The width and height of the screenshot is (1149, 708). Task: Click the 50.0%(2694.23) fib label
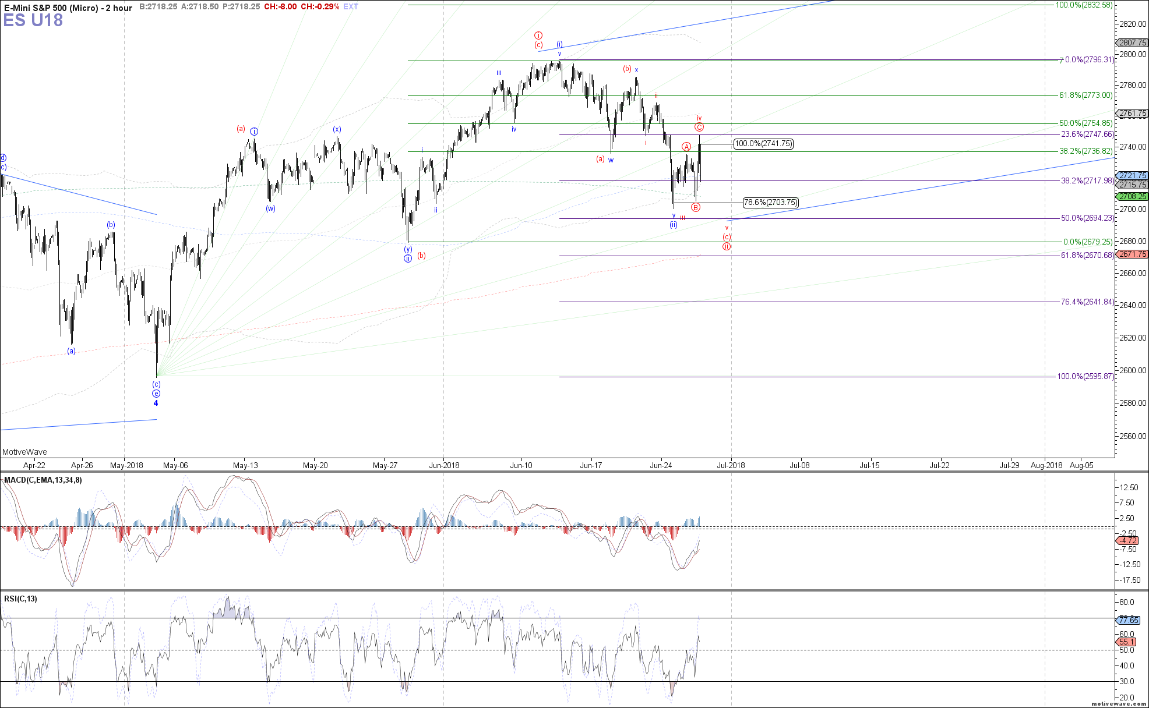[x=1087, y=218]
